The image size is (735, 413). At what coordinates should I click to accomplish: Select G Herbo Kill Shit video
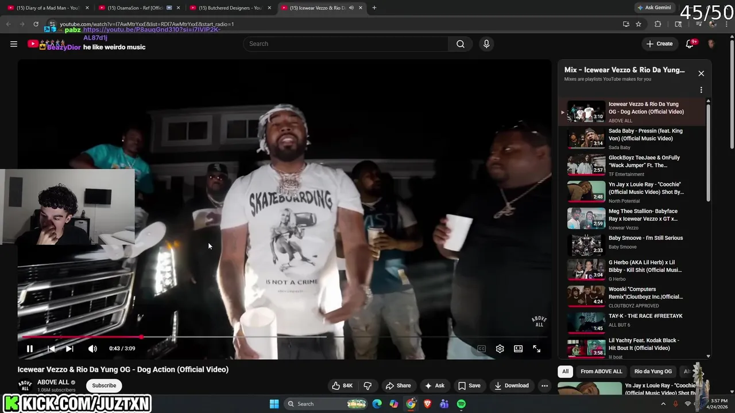(632, 270)
